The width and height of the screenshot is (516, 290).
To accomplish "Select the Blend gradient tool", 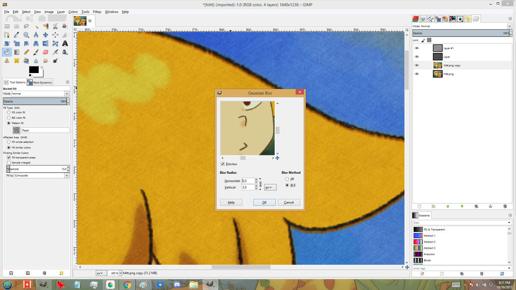I will tap(17, 52).
